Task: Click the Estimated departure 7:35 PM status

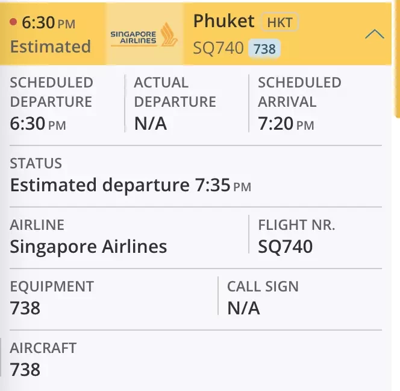Action: tap(131, 185)
